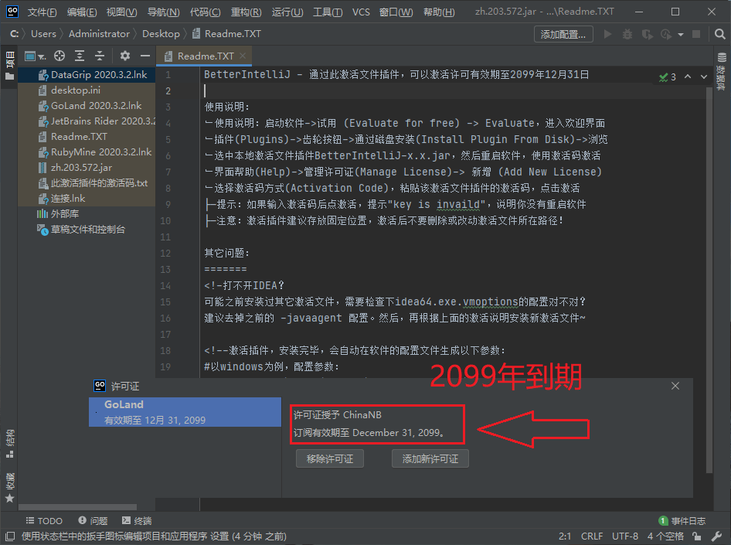Image resolution: width=731 pixels, height=545 pixels.
Task: Open the 导航(N) menu
Action: (163, 12)
